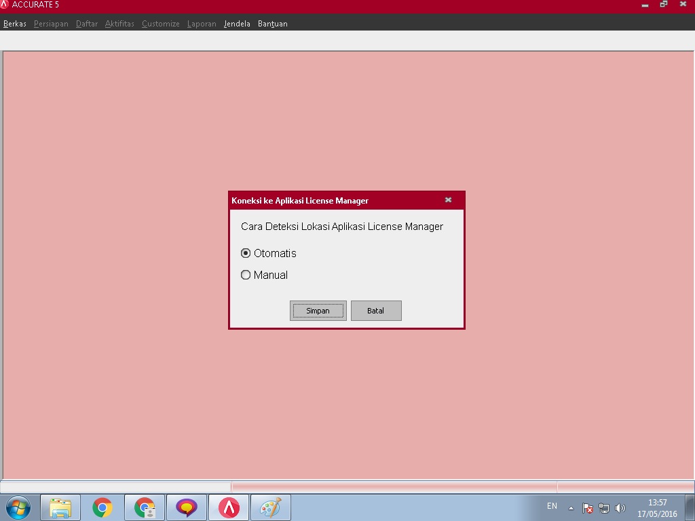Switch to ACCURATE 5 in the taskbar
Image resolution: width=695 pixels, height=521 pixels.
229,507
